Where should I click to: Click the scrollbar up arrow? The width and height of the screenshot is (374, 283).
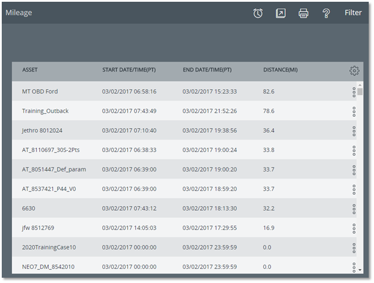coord(360,85)
